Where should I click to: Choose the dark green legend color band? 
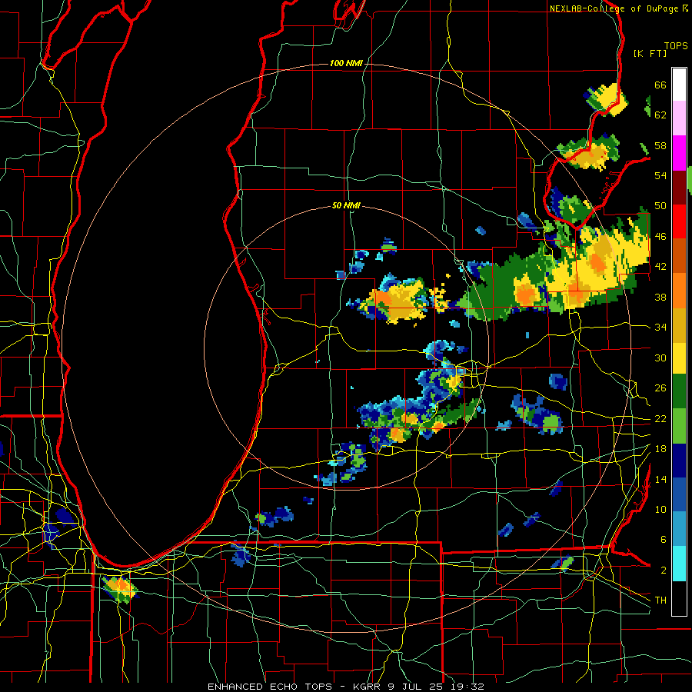pos(679,391)
